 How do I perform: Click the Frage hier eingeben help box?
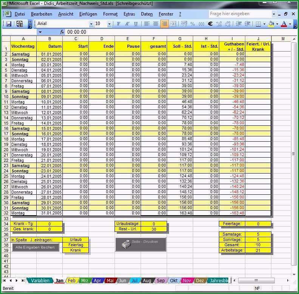(x=240, y=14)
